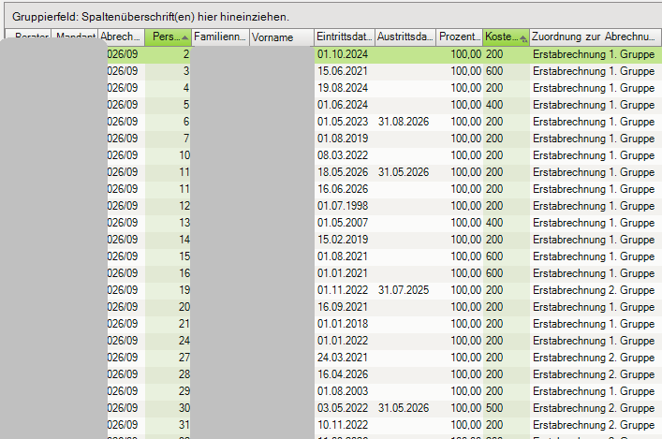
Task: Select entry date 15.02.2019
Action: tap(343, 240)
